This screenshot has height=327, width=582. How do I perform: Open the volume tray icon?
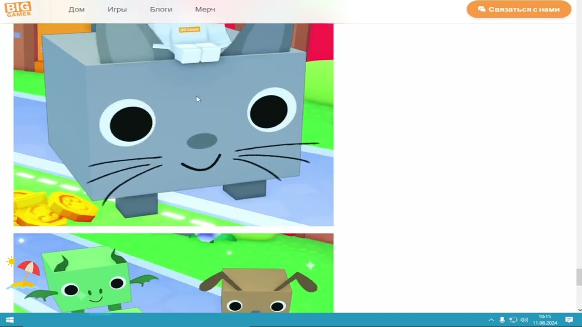(524, 320)
